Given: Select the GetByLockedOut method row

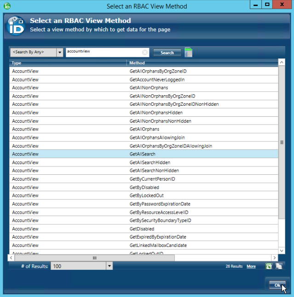Looking at the screenshot, I should point(146,195).
